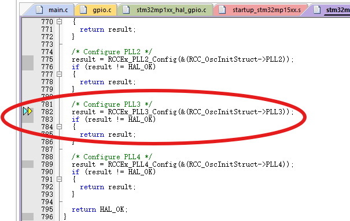The height and width of the screenshot is (221, 350).
Task: Click the Configure PLL2 comment
Action: (112, 52)
